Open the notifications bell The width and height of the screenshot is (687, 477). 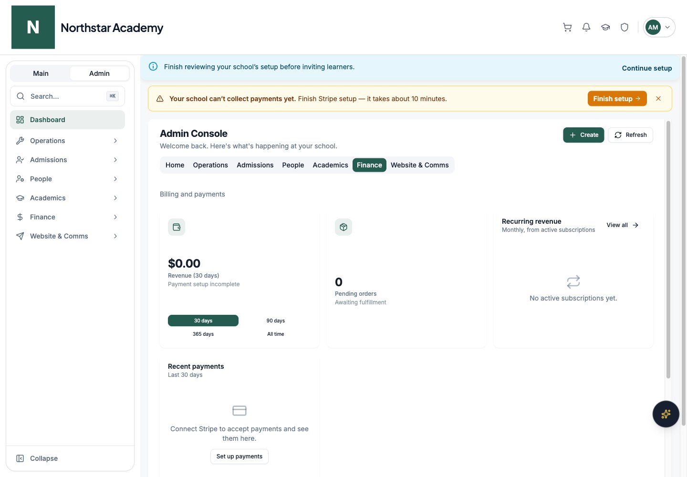[586, 27]
